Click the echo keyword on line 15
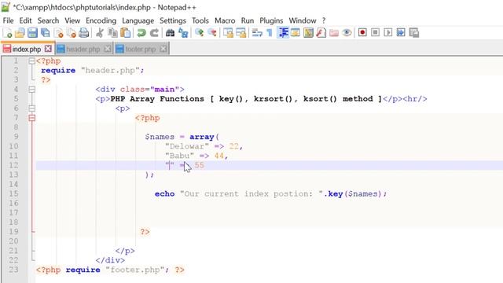The image size is (503, 283). click(164, 194)
